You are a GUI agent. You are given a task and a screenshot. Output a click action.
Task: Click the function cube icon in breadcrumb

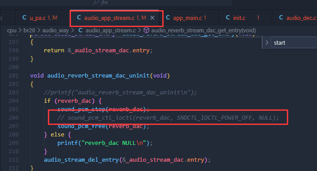coord(146,31)
